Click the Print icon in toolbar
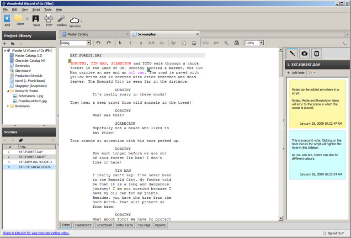351x238 pixels. [49, 19]
